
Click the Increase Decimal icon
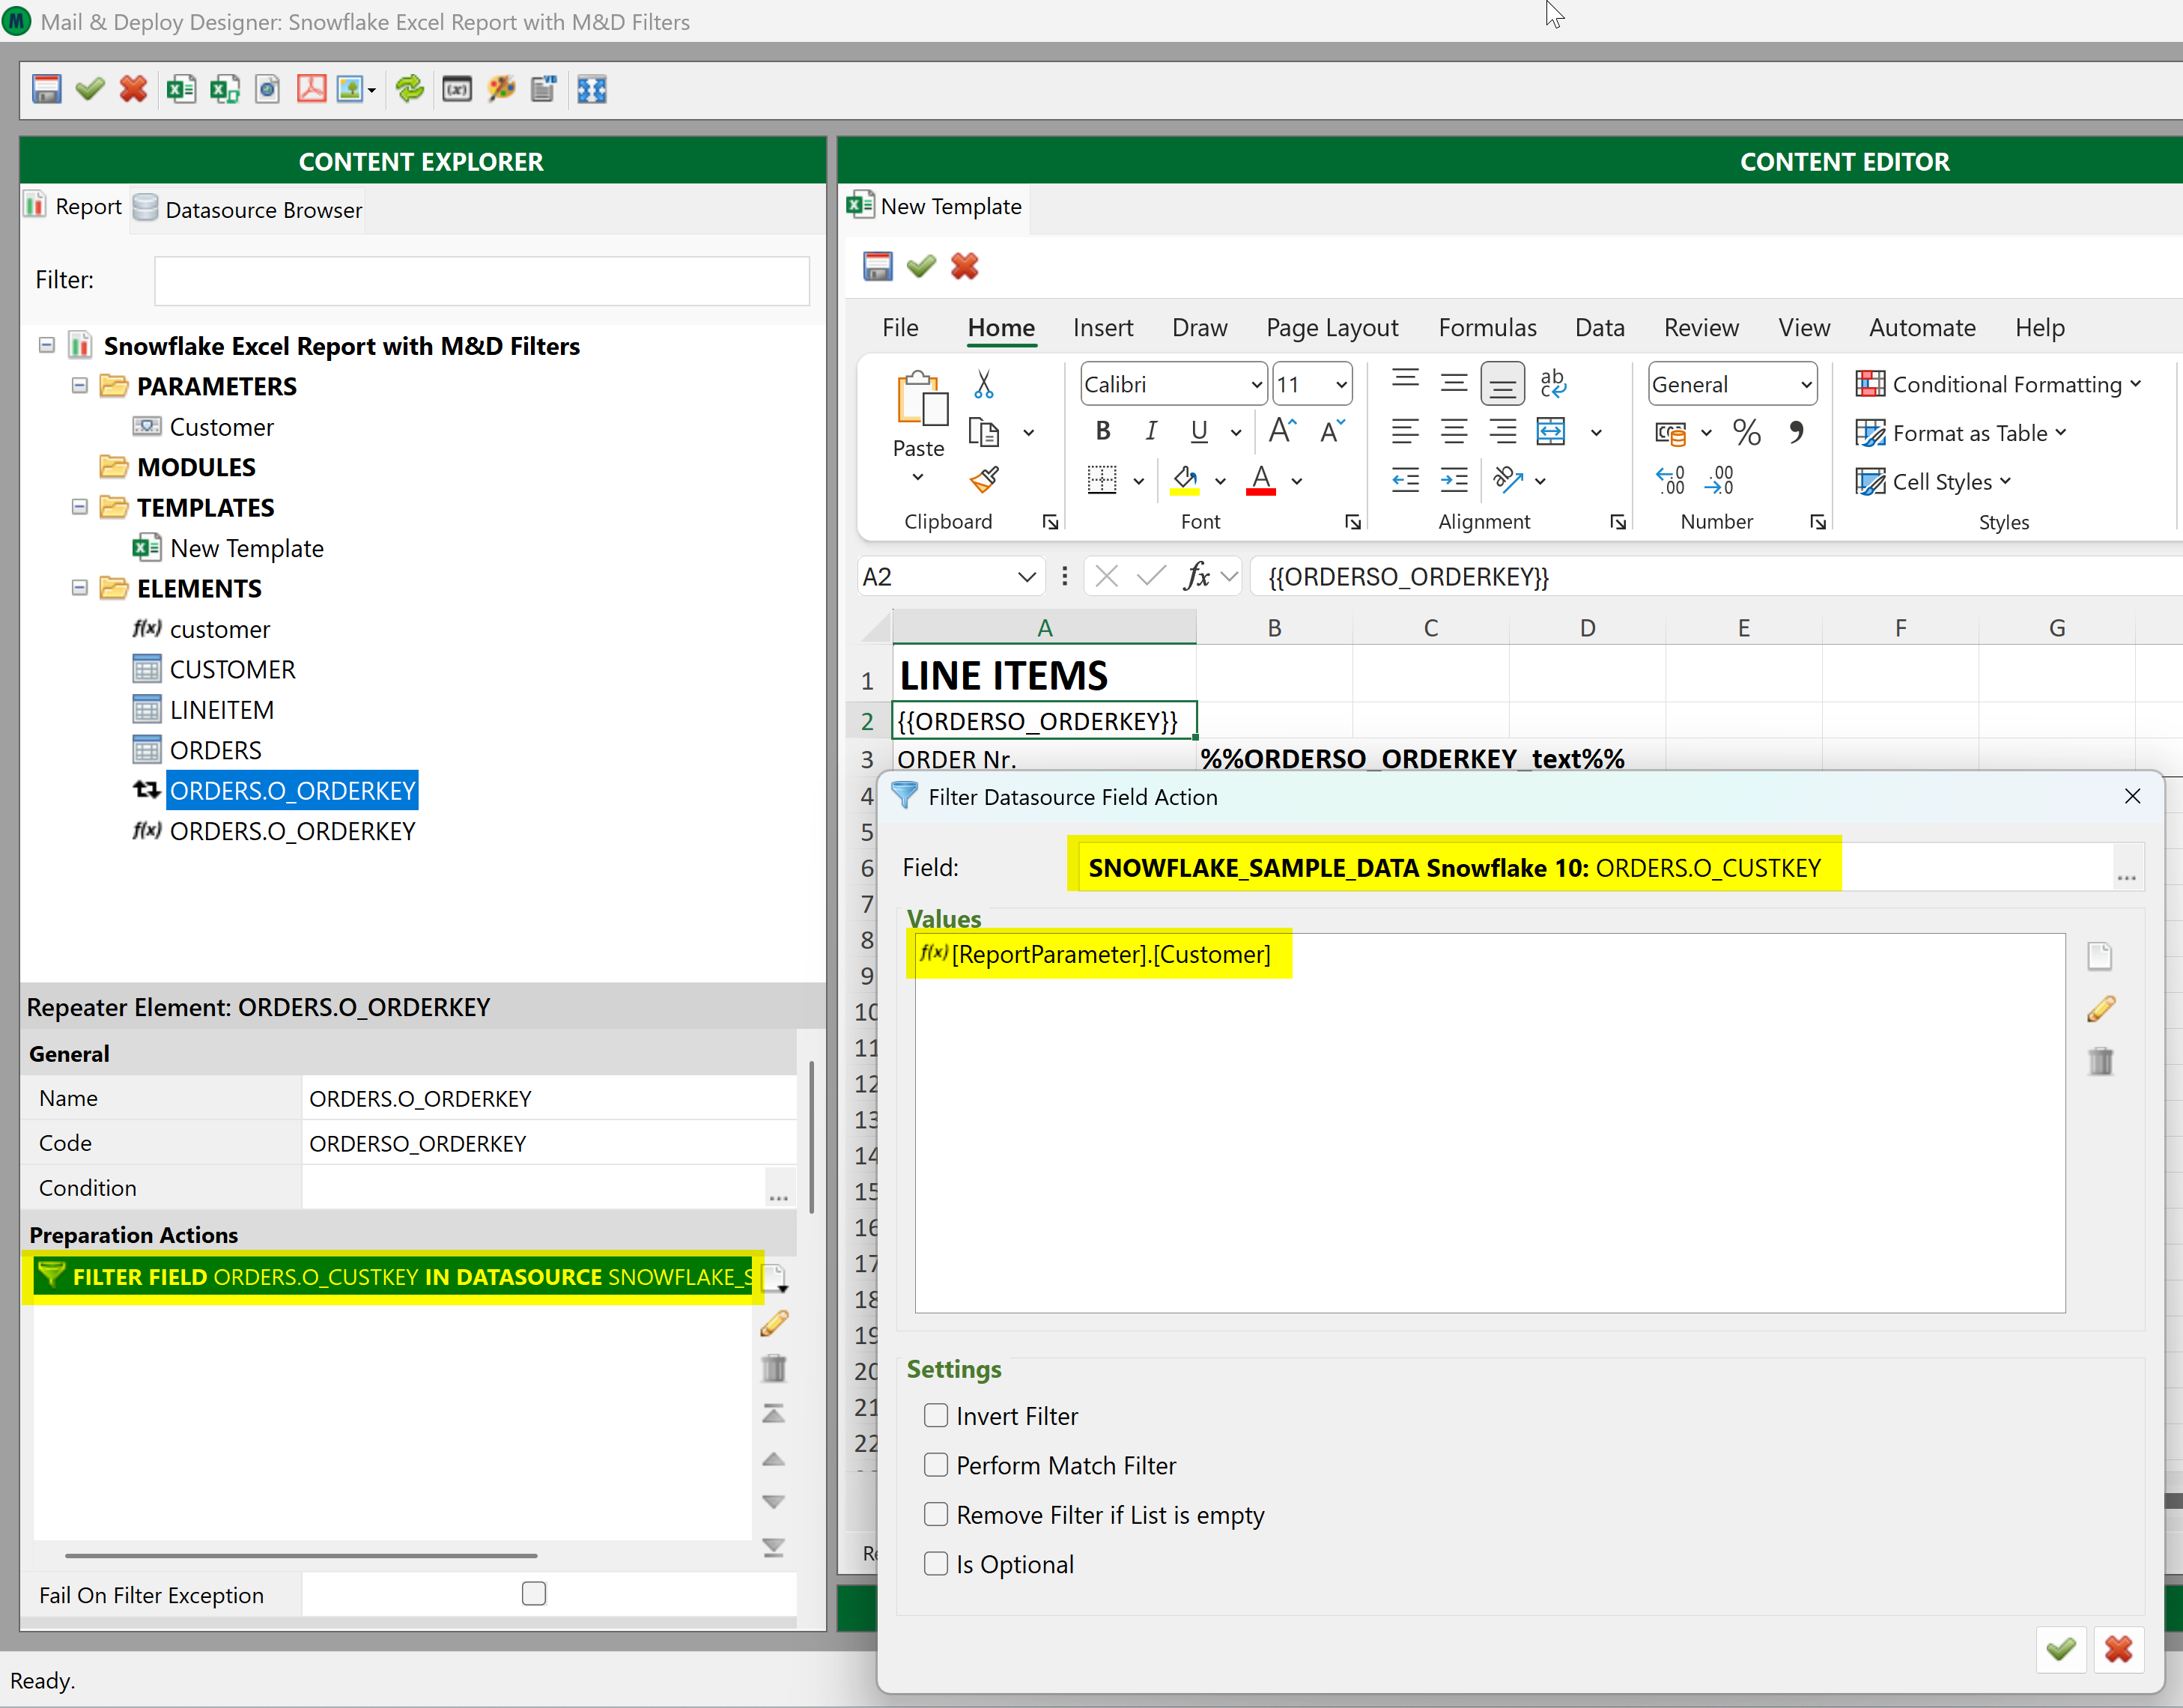[1670, 480]
